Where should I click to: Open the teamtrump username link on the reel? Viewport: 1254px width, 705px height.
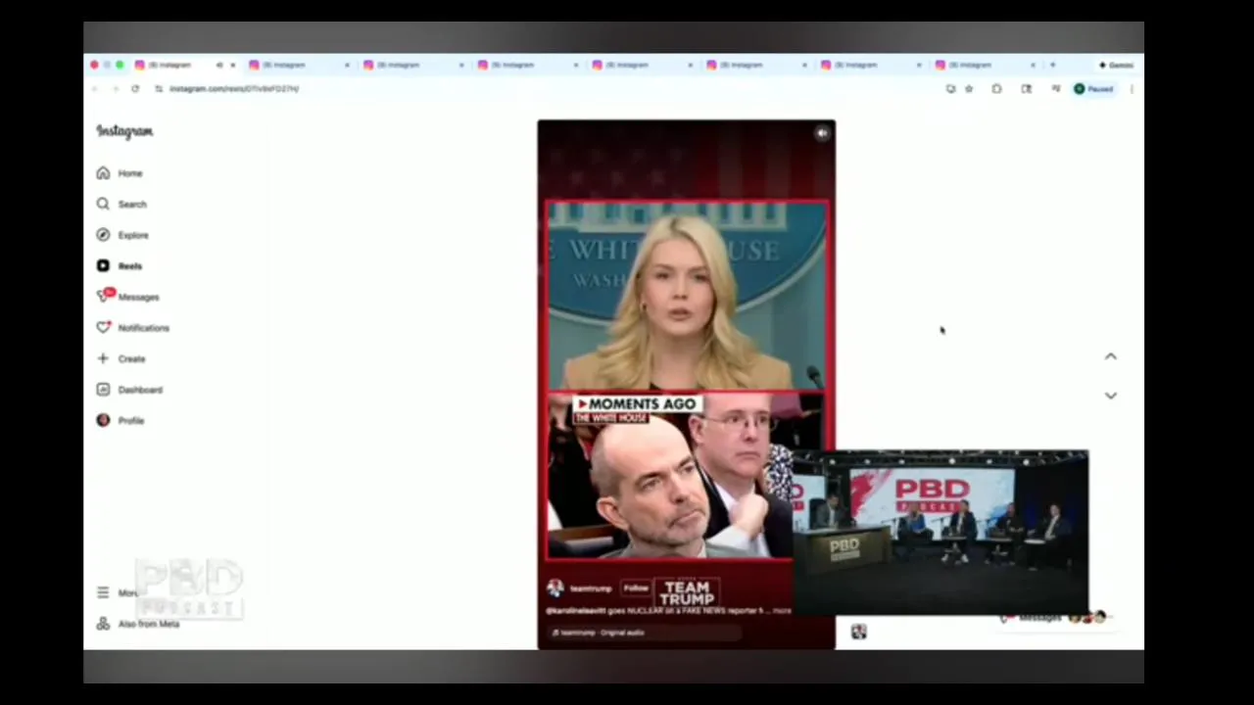591,588
